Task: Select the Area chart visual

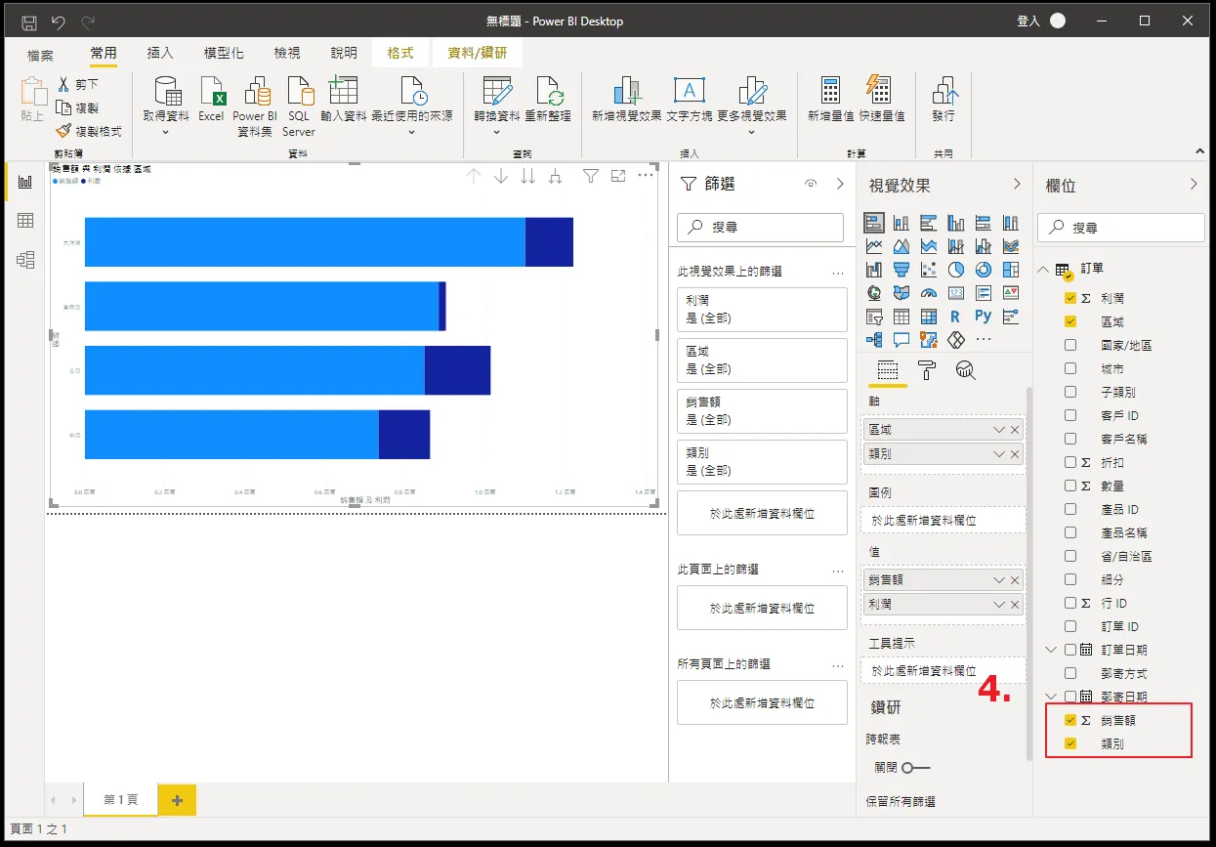Action: pyautogui.click(x=902, y=246)
